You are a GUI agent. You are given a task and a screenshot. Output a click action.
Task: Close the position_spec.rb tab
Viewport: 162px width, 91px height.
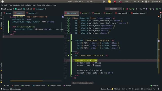coord(146,13)
